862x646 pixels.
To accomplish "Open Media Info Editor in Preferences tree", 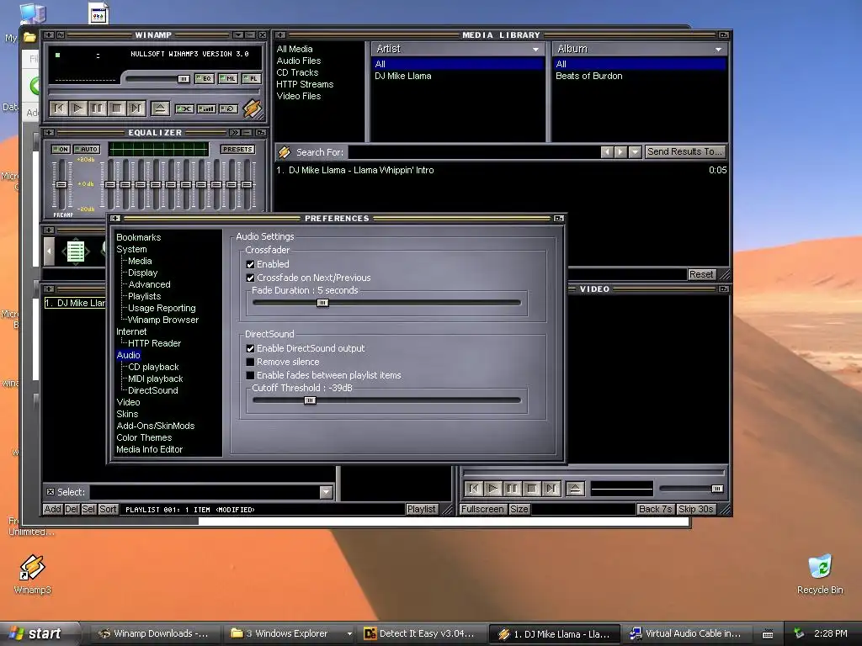I will 150,449.
